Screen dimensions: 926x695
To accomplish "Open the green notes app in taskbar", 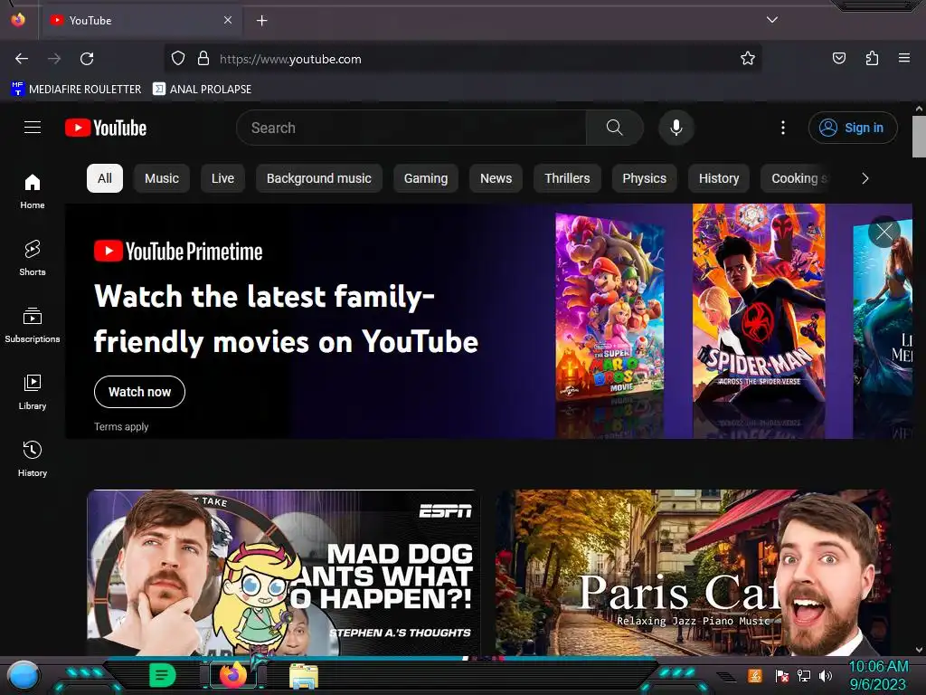I will pyautogui.click(x=162, y=675).
